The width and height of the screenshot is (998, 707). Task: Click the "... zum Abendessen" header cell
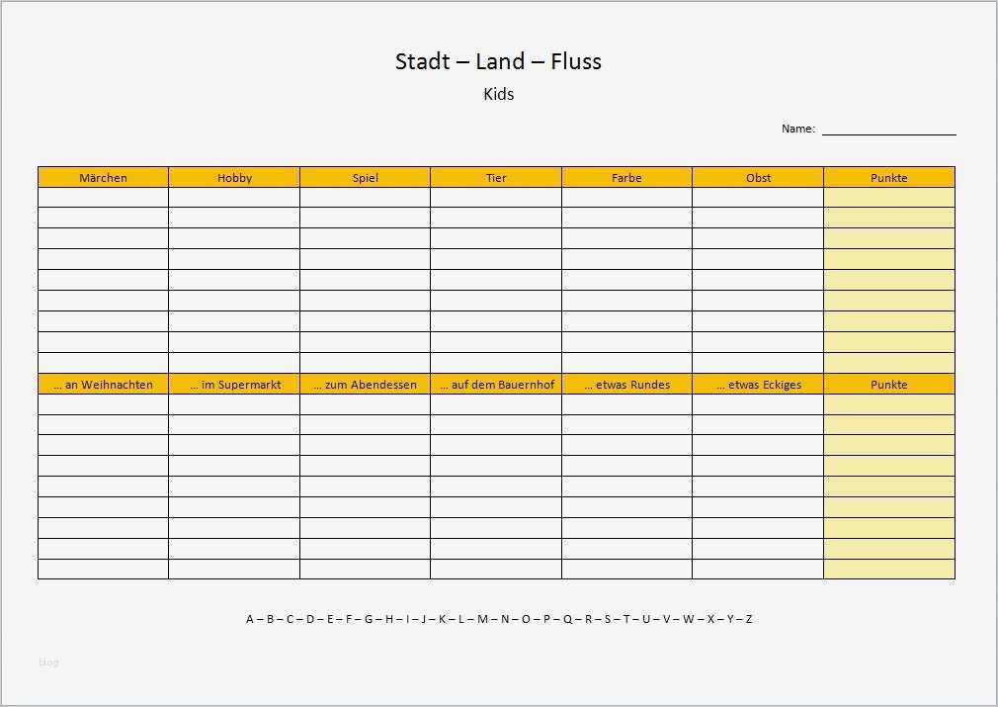[365, 385]
